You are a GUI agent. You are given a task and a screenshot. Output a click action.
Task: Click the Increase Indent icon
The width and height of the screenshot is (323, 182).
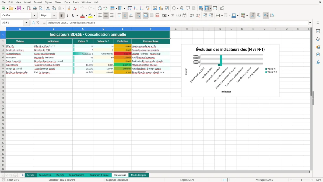205,16
